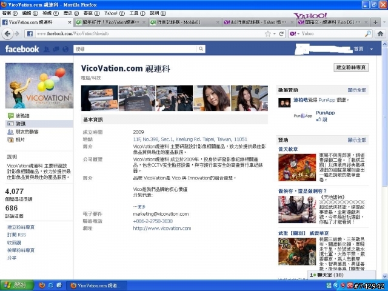
Task: Open the VicoVation balloon profile picture
Action: click(39, 85)
